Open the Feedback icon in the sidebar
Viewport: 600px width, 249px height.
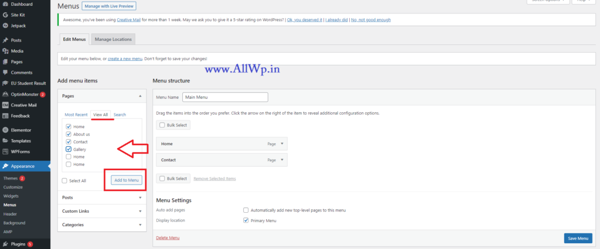pyautogui.click(x=5, y=116)
